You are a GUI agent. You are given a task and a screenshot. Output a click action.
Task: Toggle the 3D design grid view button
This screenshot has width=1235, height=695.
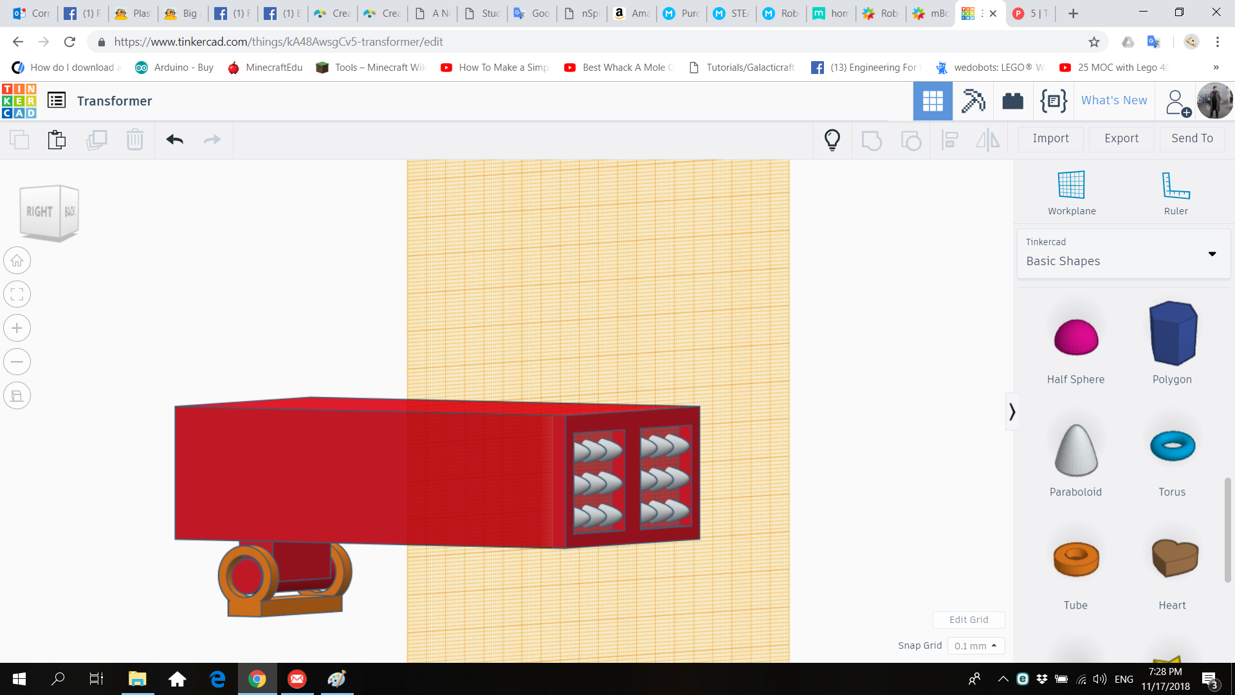point(932,101)
